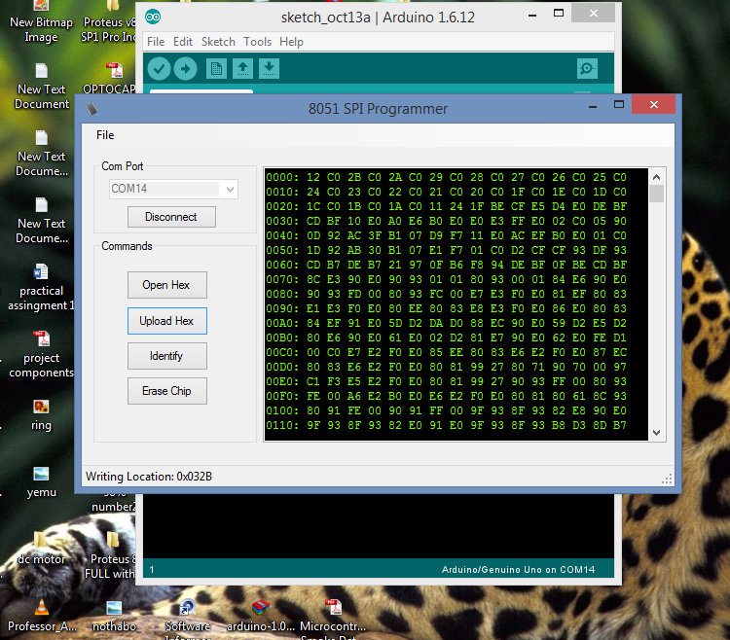Viewport: 730px width, 640px height.
Task: Select the yemu image desktop icon
Action: pos(41,474)
